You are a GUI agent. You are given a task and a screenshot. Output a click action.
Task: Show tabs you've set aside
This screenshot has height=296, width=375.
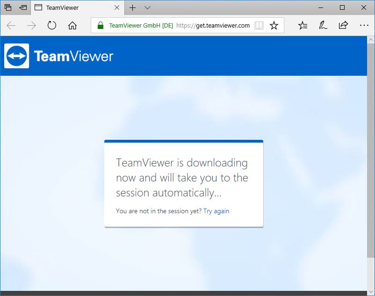click(x=7, y=7)
